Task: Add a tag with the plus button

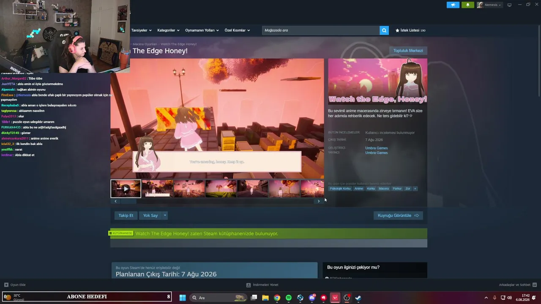Action: (x=415, y=189)
